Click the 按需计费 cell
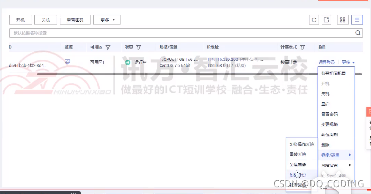Screen dimensions: 371x194 pyautogui.click(x=289, y=62)
